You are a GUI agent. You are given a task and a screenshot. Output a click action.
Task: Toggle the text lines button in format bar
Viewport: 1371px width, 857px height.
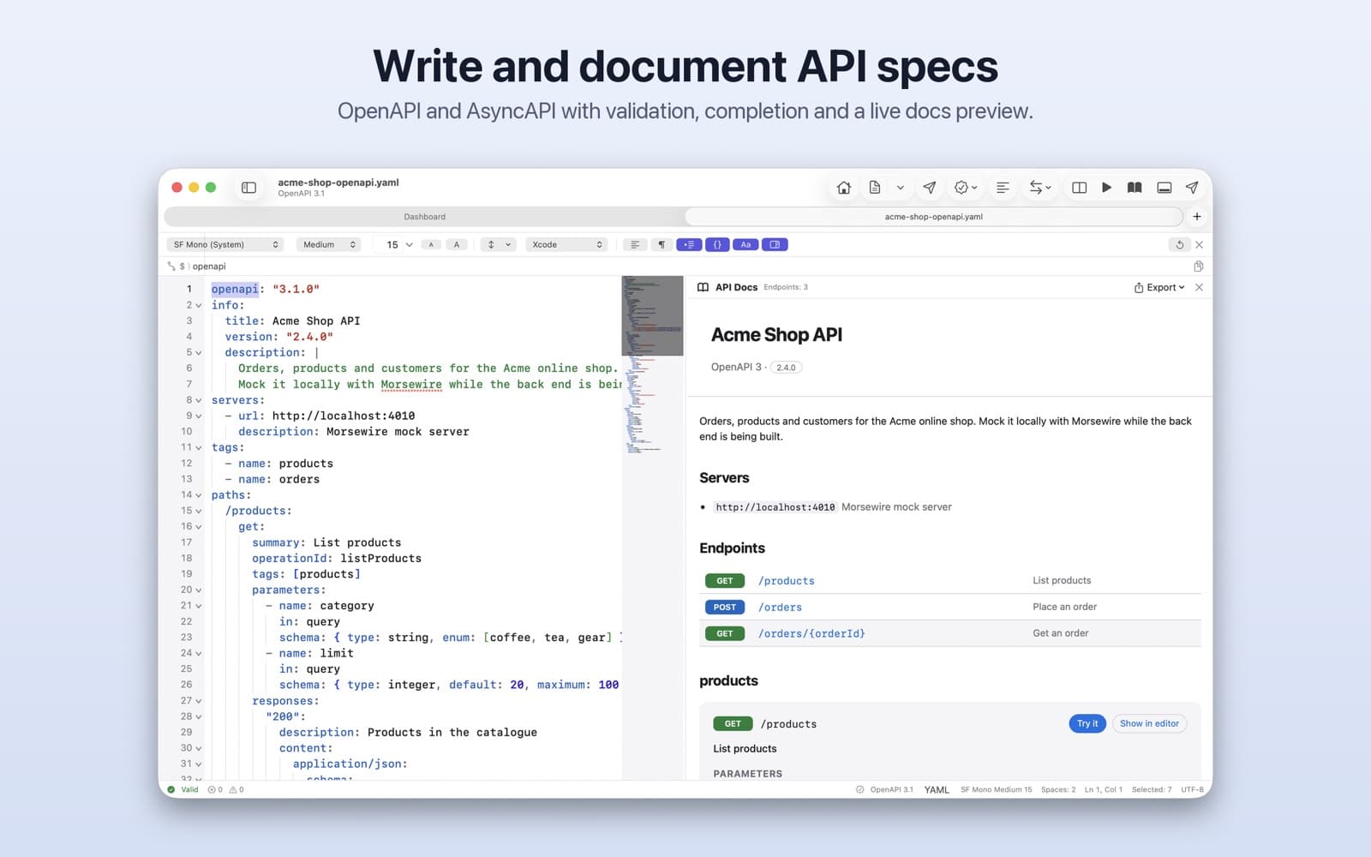click(634, 245)
